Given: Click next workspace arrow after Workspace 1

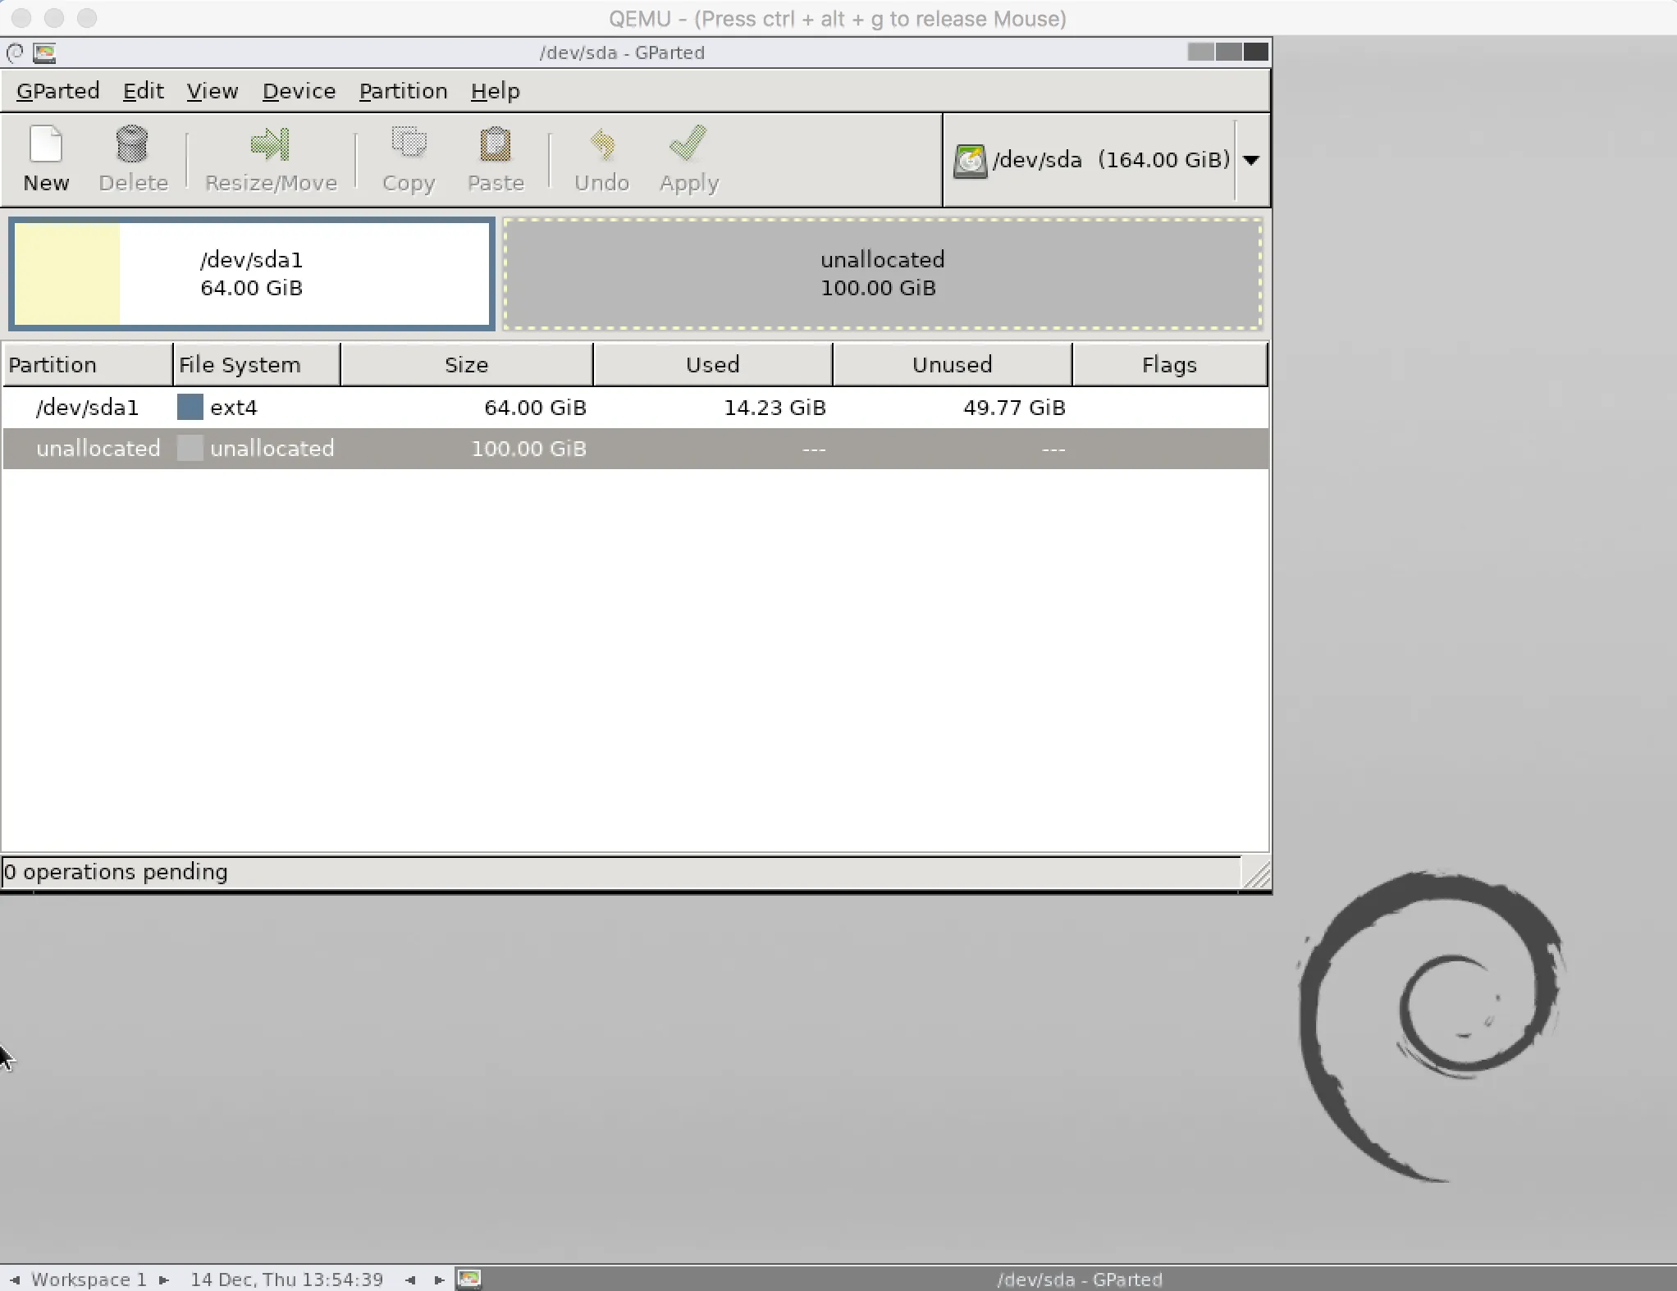Looking at the screenshot, I should [164, 1280].
